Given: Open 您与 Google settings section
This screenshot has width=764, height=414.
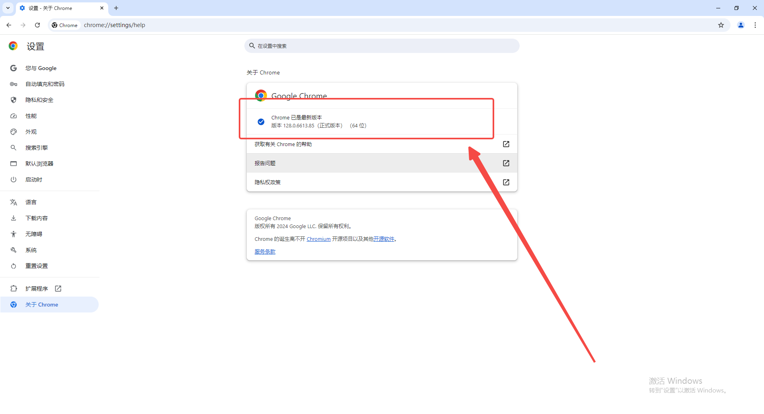Looking at the screenshot, I should [x=50, y=68].
